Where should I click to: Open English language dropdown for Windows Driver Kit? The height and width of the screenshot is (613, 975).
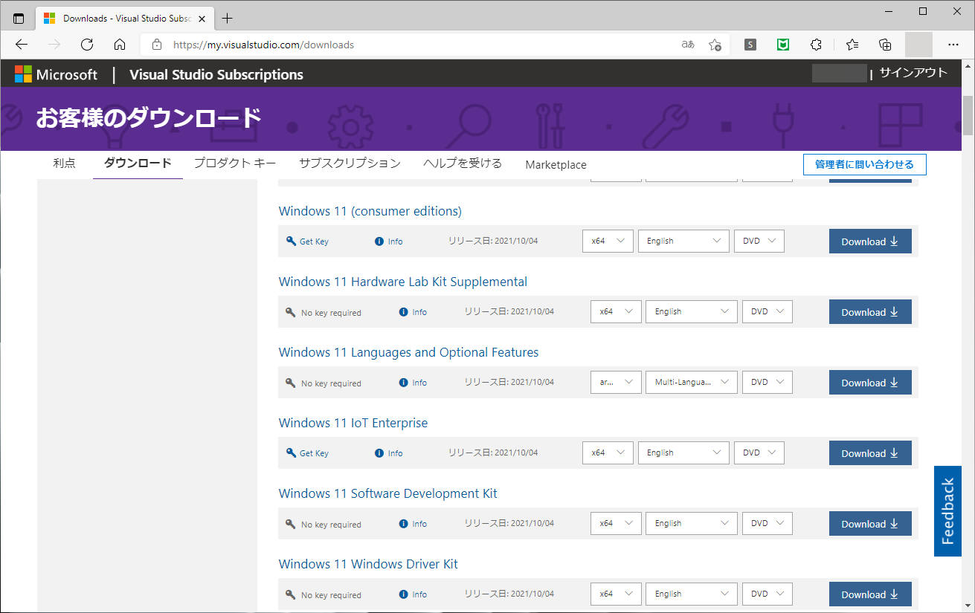(x=692, y=594)
